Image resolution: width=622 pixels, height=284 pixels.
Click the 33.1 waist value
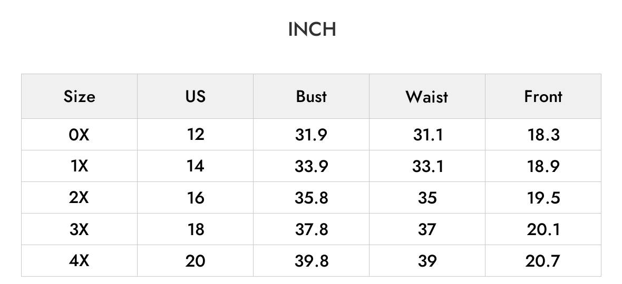pos(427,166)
